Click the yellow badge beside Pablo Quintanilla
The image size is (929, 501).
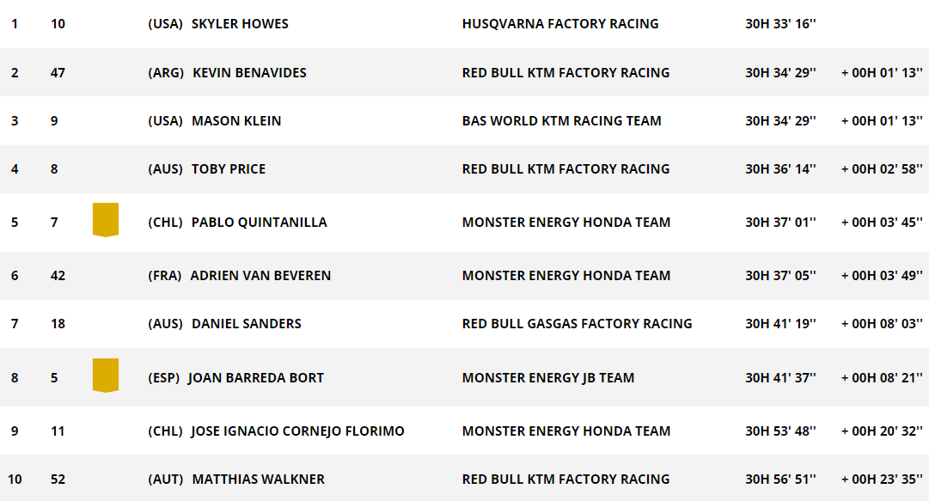[106, 220]
